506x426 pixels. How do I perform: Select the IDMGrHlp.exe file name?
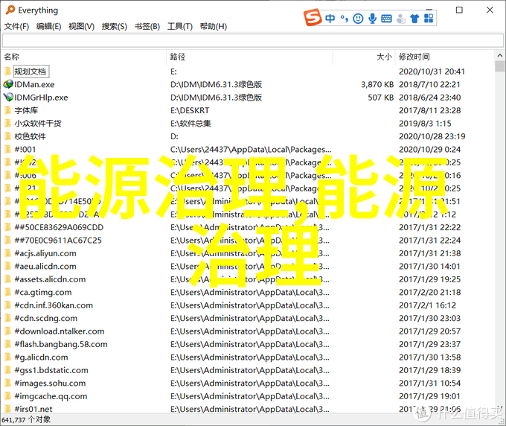(41, 98)
